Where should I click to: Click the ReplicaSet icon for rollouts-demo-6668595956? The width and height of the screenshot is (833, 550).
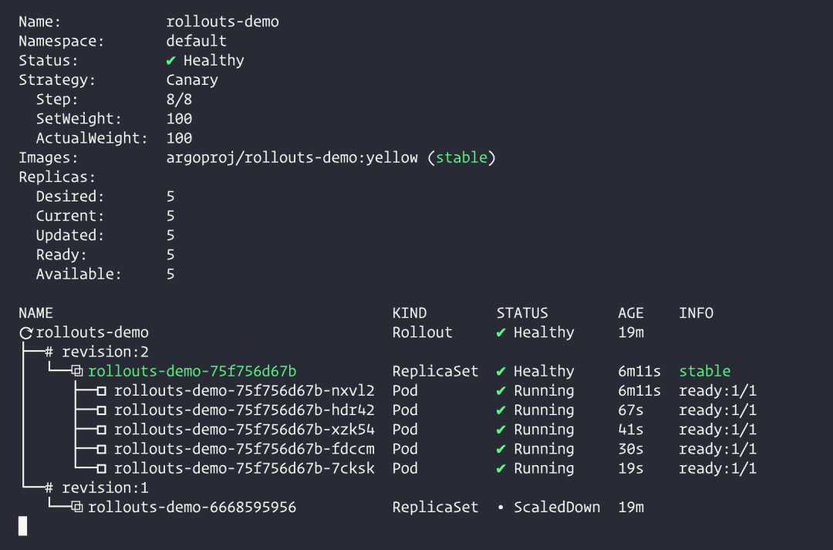click(x=76, y=508)
